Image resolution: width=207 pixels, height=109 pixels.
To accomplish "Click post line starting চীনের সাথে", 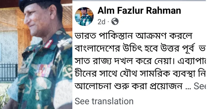I will [x=140, y=74].
